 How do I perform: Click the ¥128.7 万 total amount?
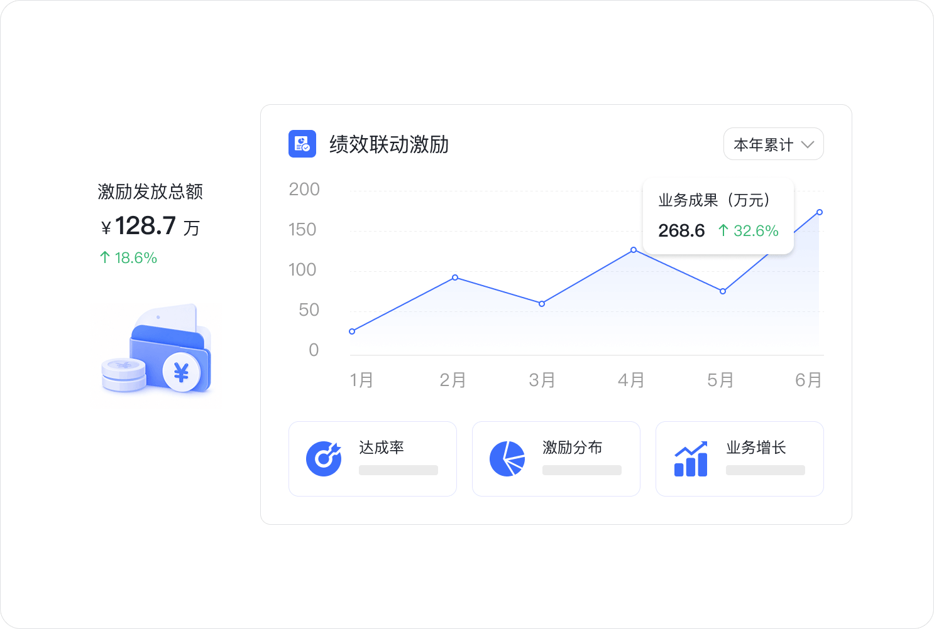coord(151,226)
